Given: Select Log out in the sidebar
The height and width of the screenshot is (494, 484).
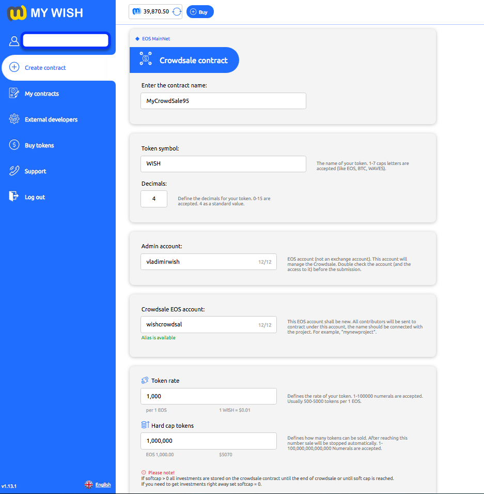Looking at the screenshot, I should coord(35,197).
